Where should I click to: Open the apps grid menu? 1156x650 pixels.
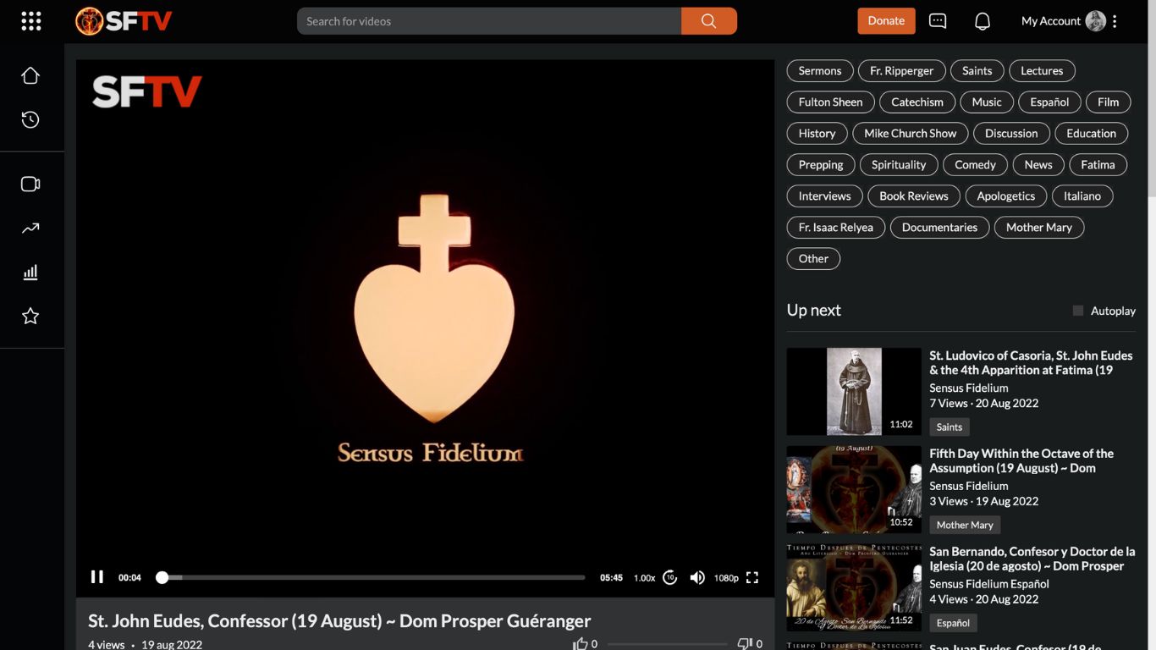click(31, 21)
